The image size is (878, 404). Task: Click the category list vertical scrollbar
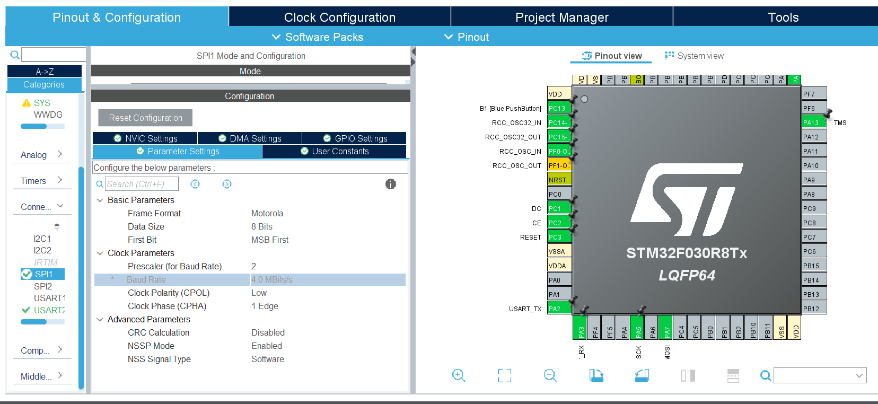coord(81,278)
